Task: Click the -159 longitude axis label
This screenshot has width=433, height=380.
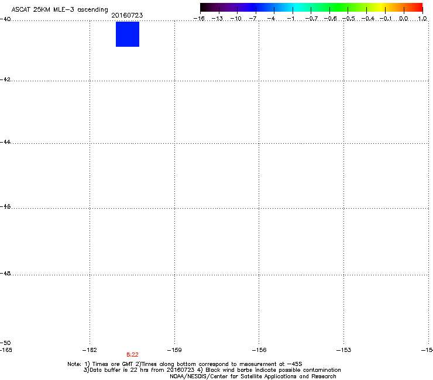Action: (x=174, y=350)
